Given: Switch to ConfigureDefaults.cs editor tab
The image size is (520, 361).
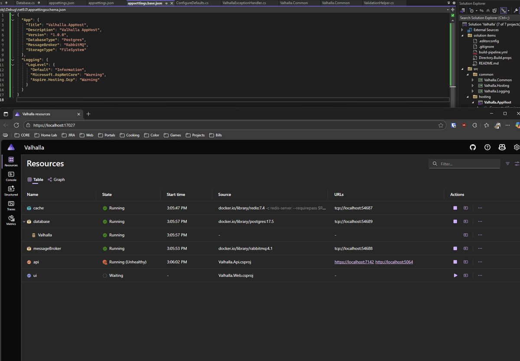Looking at the screenshot, I should tap(192, 3).
